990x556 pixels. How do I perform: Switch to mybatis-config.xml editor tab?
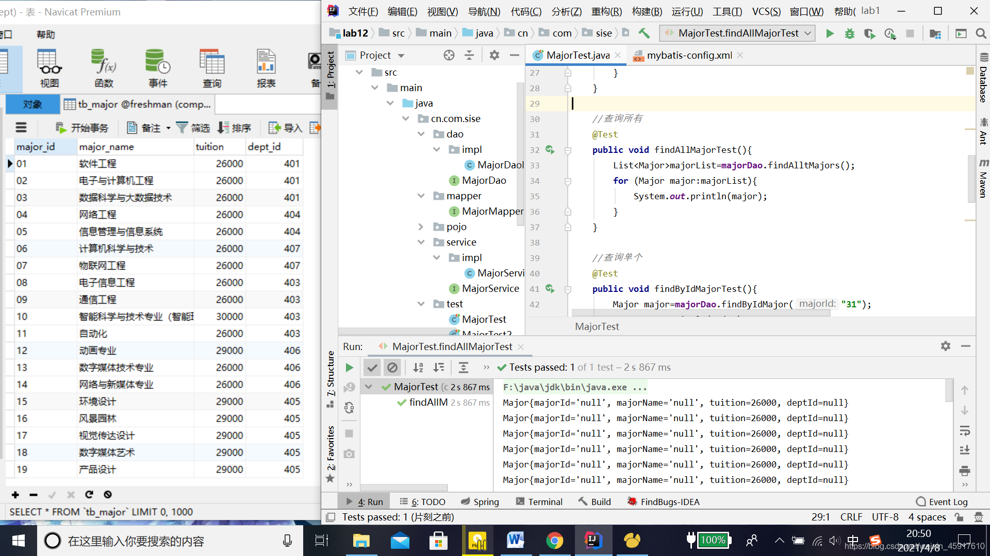pyautogui.click(x=688, y=55)
